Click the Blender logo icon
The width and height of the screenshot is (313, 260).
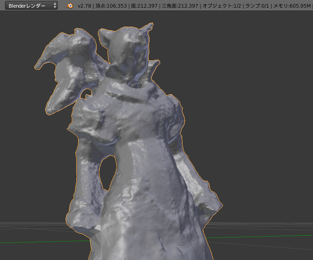point(70,6)
